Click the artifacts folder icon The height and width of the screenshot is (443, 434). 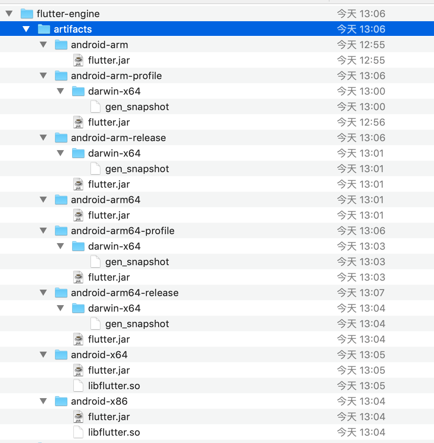point(44,29)
